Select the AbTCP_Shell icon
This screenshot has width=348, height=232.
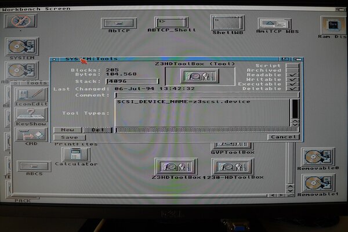coord(168,22)
